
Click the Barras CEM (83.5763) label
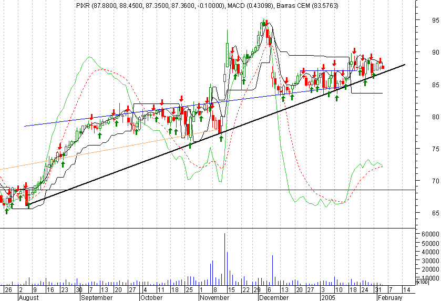pyautogui.click(x=306, y=6)
